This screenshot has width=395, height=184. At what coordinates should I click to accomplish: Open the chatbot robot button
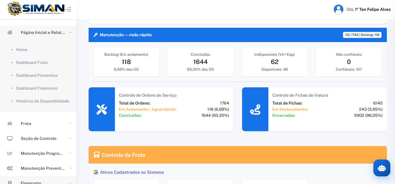(x=382, y=168)
